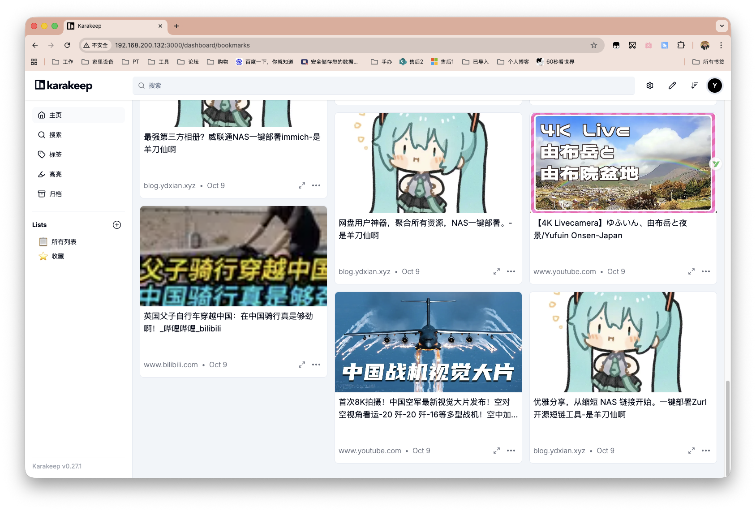Switch to the Karakeep browser tab
The image size is (756, 511).
(x=90, y=26)
